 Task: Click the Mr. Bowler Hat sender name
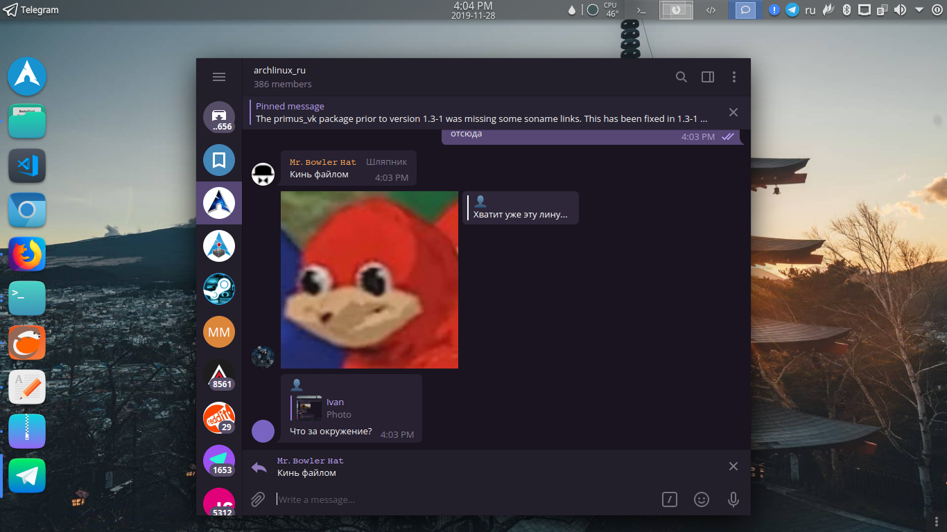tap(322, 162)
